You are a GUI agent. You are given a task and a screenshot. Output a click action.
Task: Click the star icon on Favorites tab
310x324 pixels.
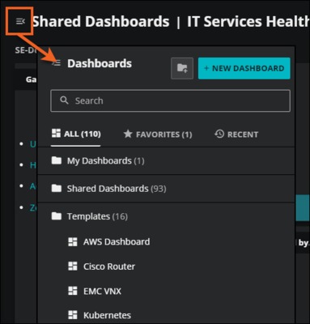pos(128,134)
